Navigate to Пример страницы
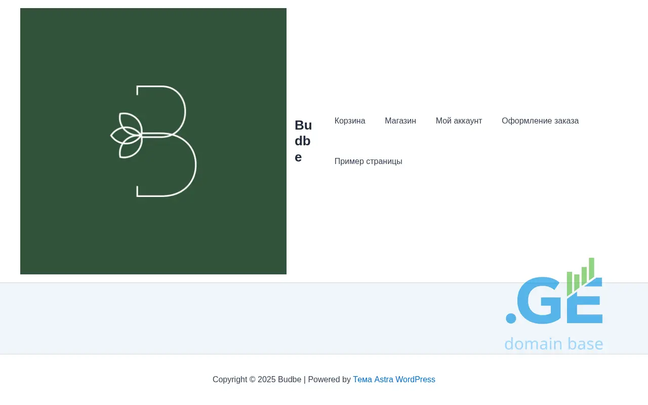This screenshot has height=405, width=648. click(368, 161)
